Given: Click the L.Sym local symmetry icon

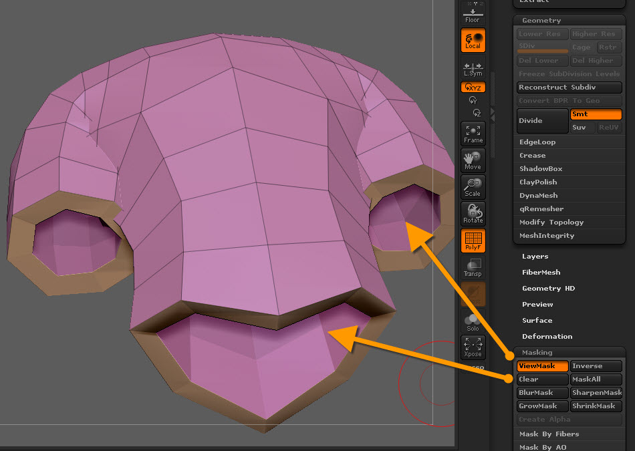Looking at the screenshot, I should tap(473, 69).
